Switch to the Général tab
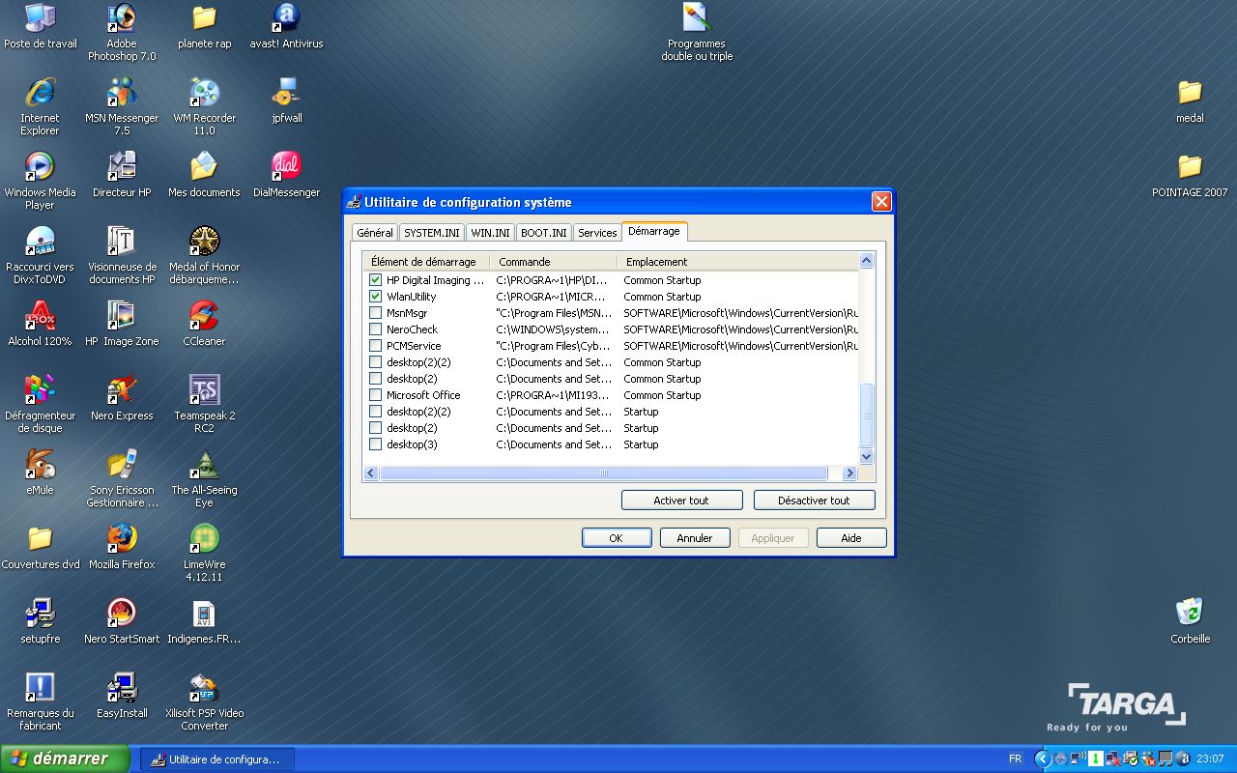This screenshot has height=773, width=1237. click(375, 233)
